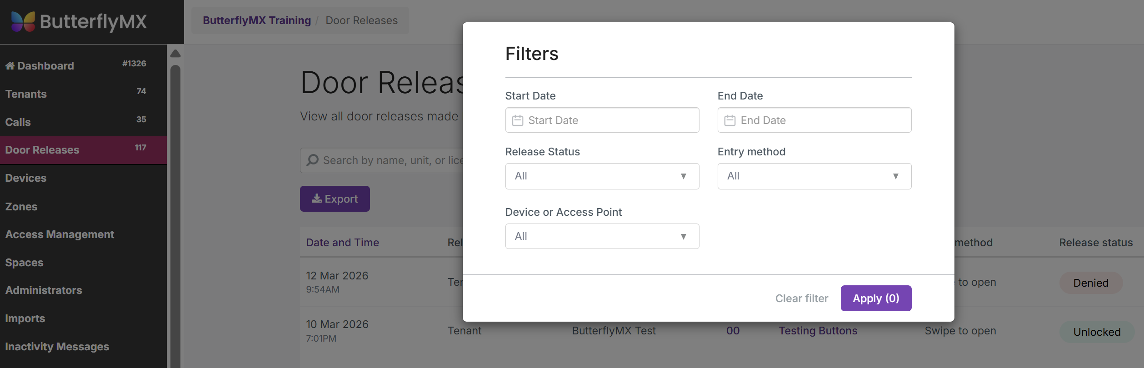Click the Clear filter link

click(x=801, y=298)
